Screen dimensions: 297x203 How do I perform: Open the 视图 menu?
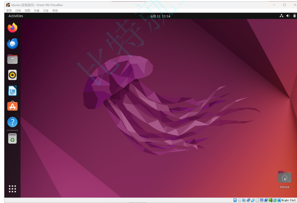tap(28, 11)
